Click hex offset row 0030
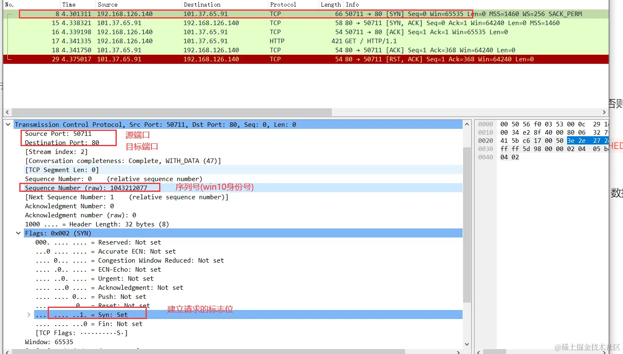623x354 pixels. coord(485,149)
